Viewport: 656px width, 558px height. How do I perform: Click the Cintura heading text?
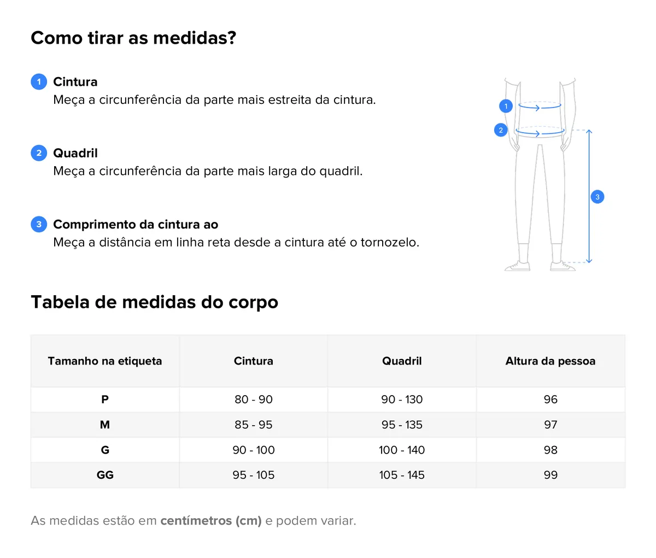coord(75,82)
